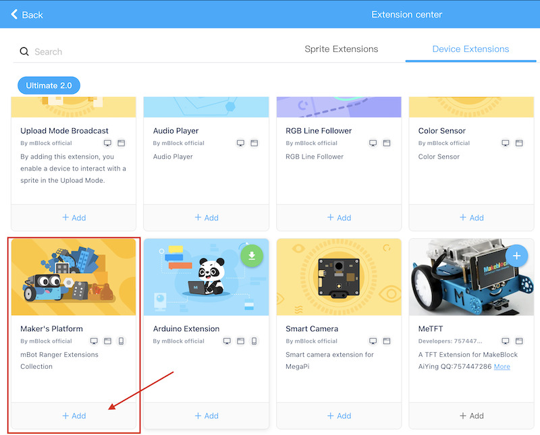Click the Arduino Extension title text

click(x=186, y=328)
